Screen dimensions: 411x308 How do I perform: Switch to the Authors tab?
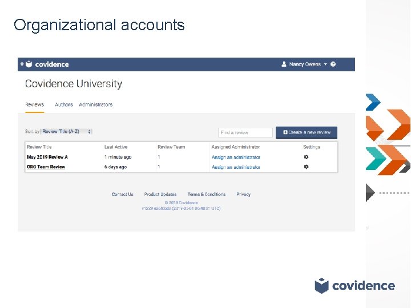coord(64,104)
